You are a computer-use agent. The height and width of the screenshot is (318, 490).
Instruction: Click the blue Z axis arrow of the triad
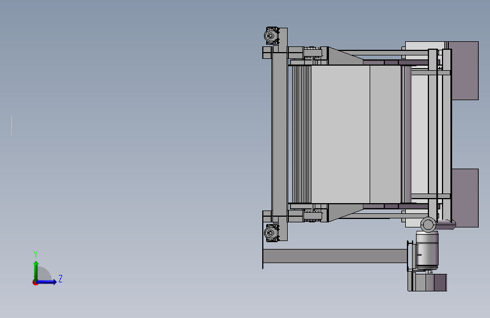pyautogui.click(x=47, y=282)
